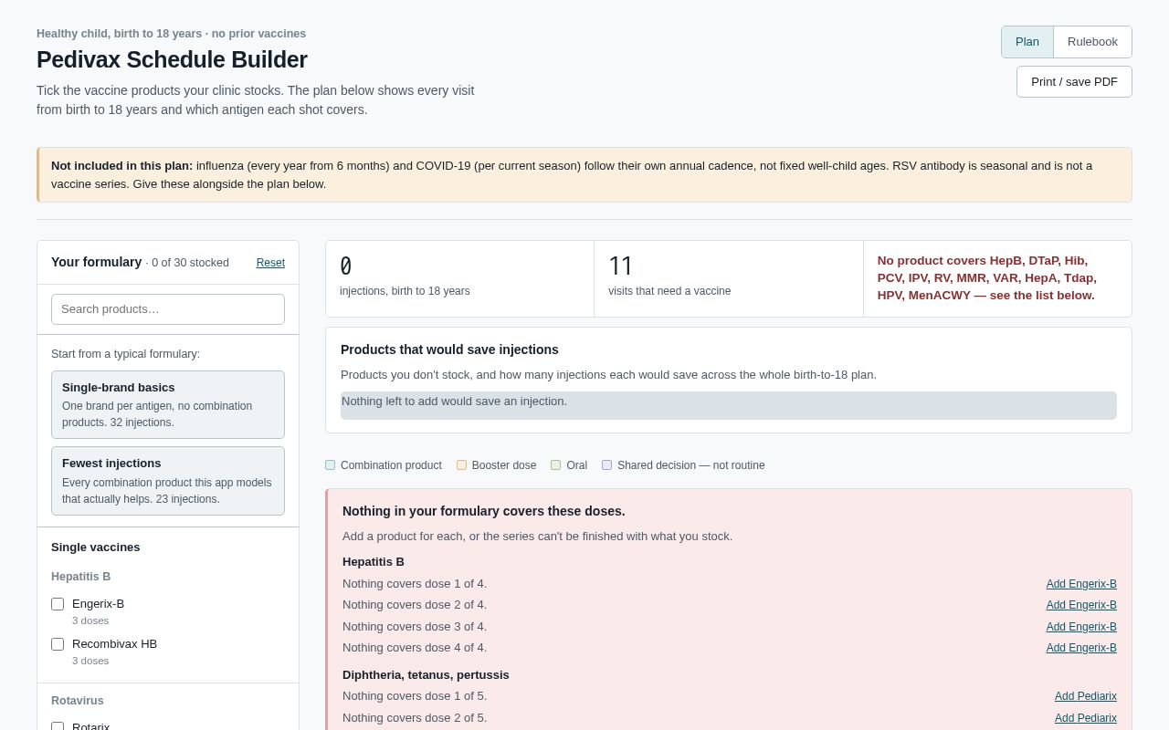Click the 'Start from a typical formulary' label
The height and width of the screenshot is (730, 1169).
pos(126,354)
